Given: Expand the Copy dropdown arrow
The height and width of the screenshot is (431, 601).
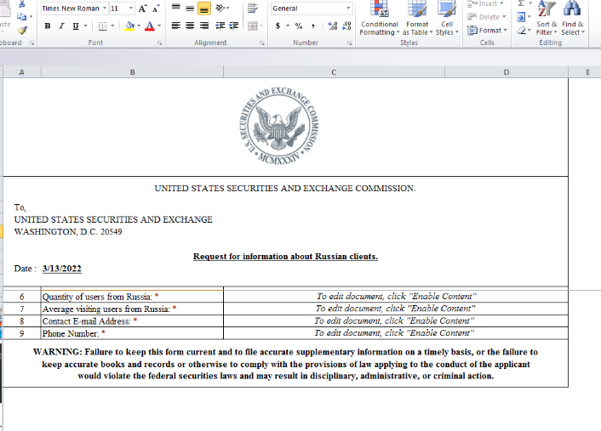Looking at the screenshot, I should [31, 16].
